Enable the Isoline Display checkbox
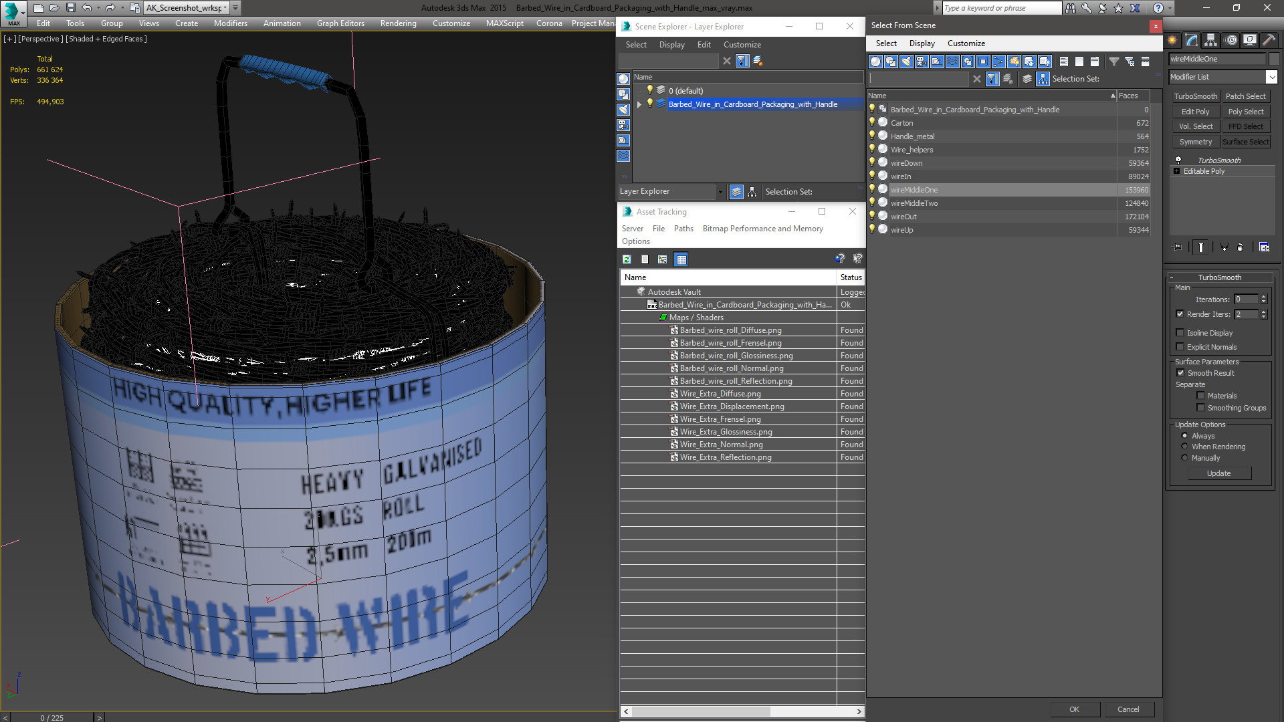 click(1180, 333)
